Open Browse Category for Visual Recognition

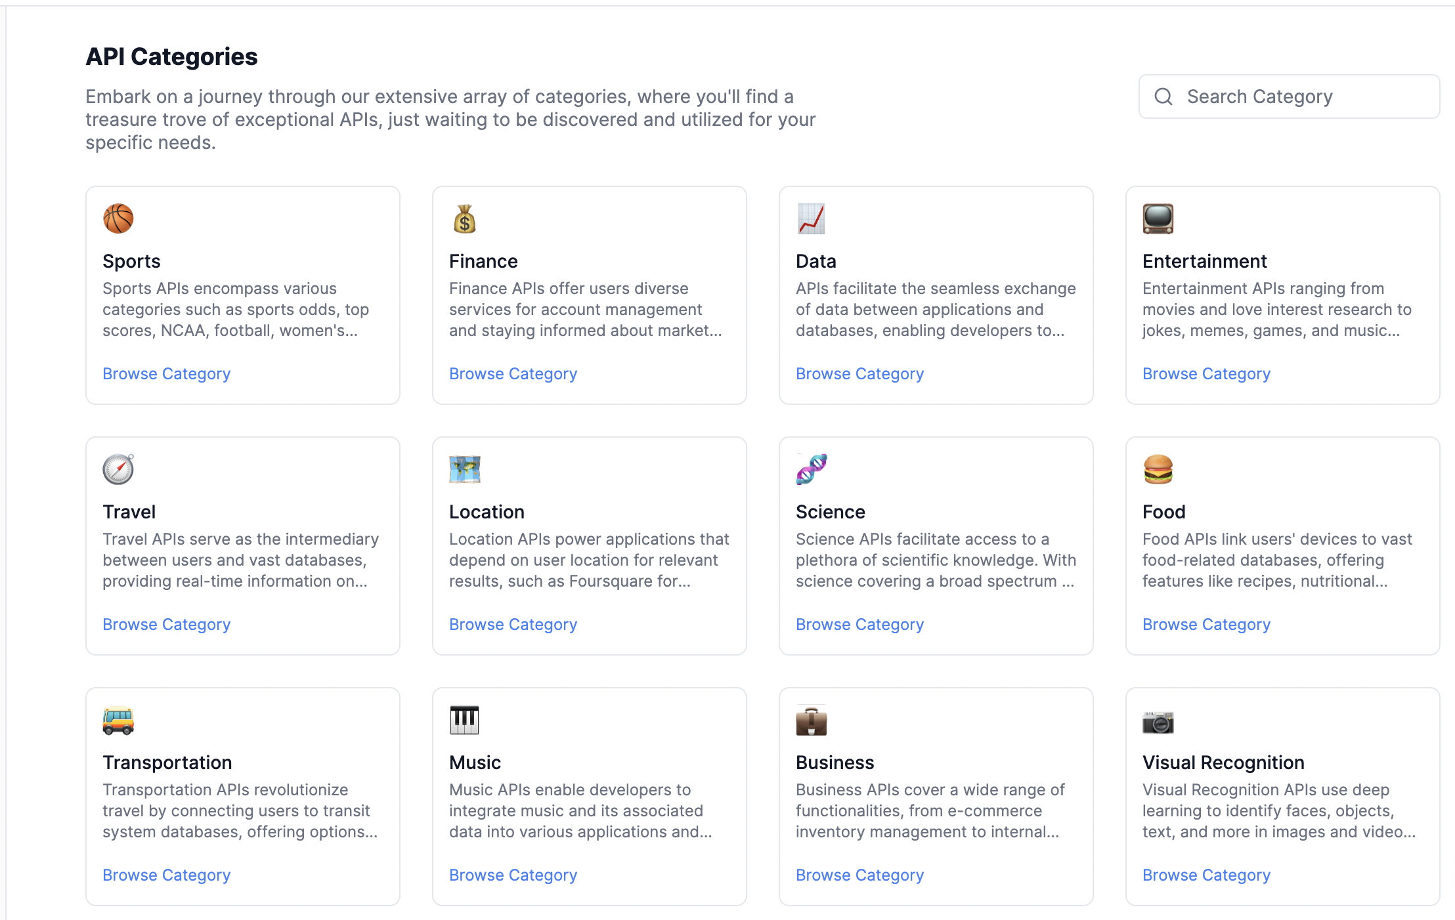[x=1206, y=875]
